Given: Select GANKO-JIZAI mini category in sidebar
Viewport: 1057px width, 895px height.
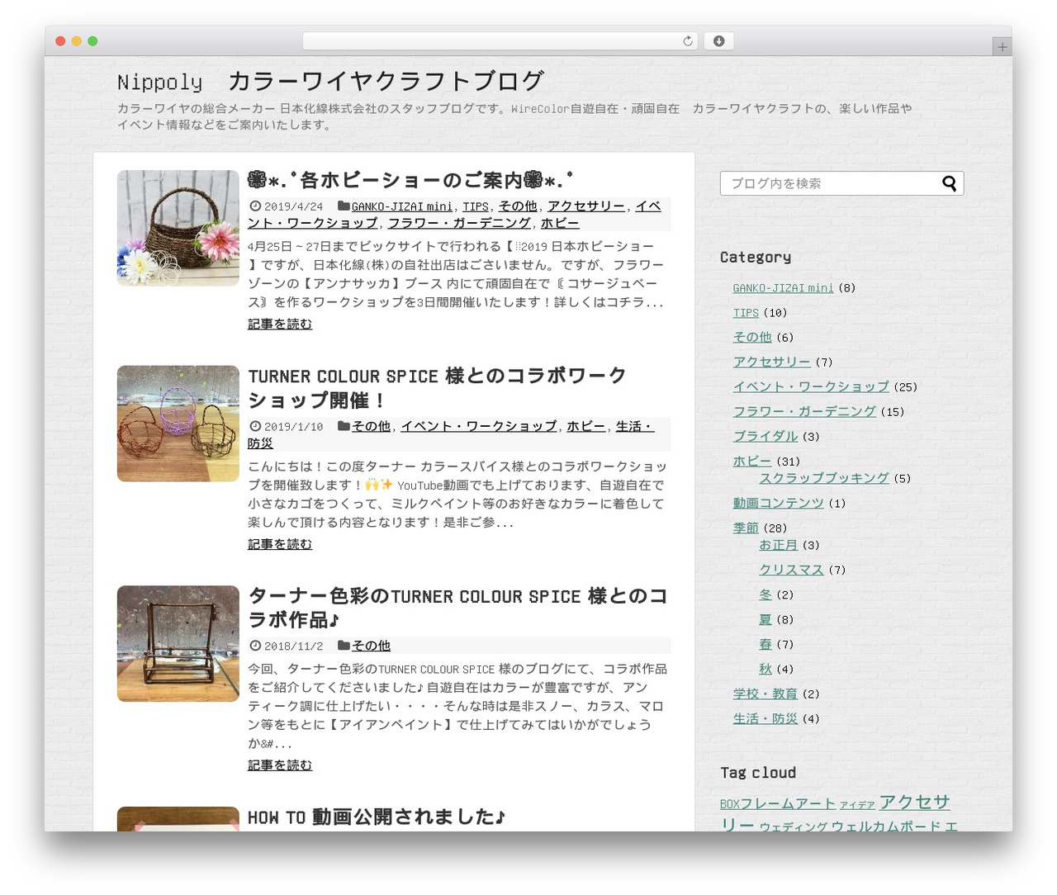Looking at the screenshot, I should coord(783,288).
